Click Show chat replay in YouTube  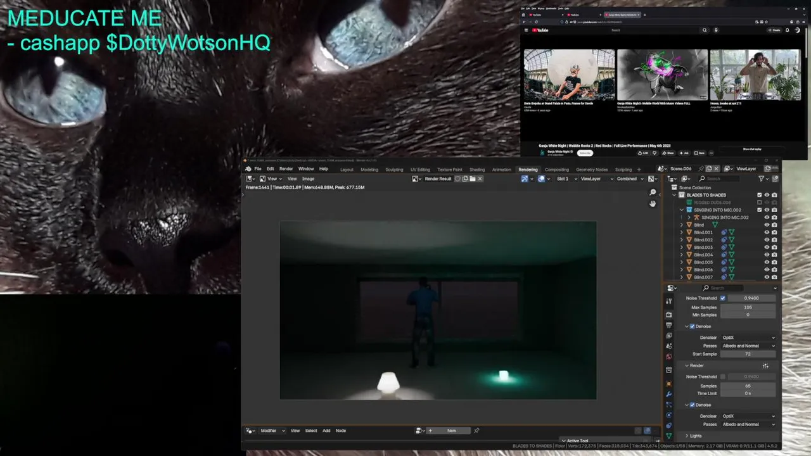(752, 149)
